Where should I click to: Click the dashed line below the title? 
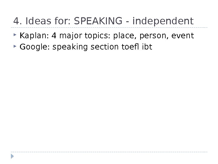(109, 28)
